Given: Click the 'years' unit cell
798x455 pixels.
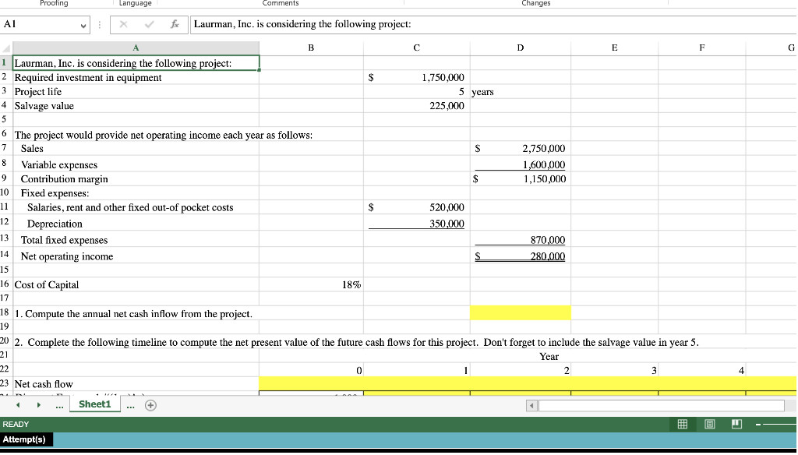Looking at the screenshot, I should click(520, 92).
